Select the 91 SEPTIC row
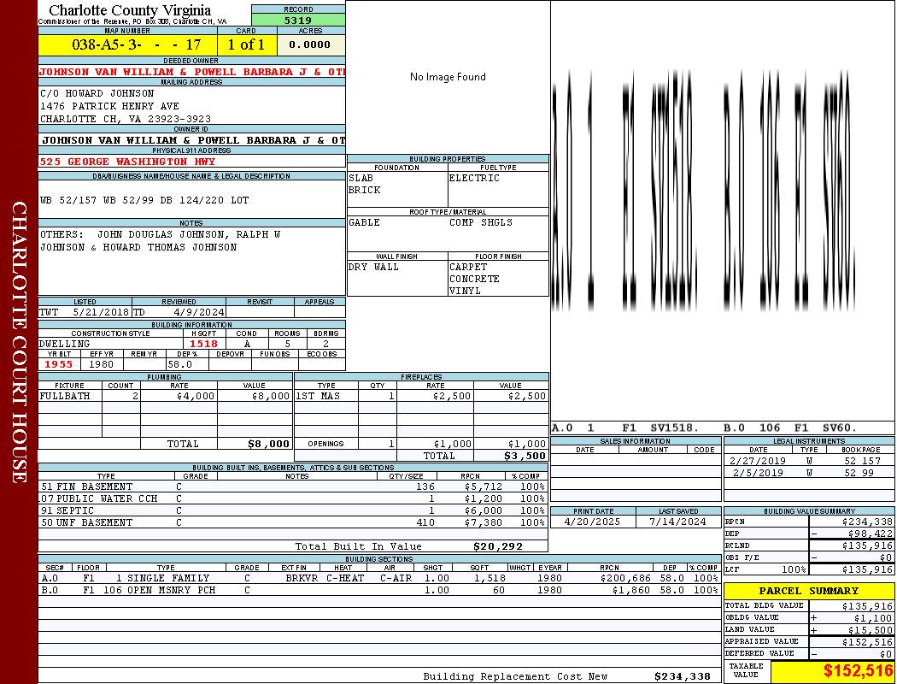897x684 pixels. click(293, 511)
